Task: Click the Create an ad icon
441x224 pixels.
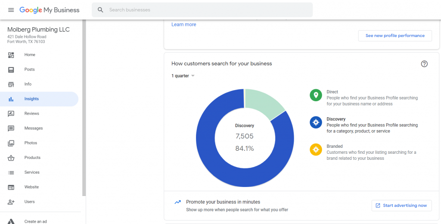Action: (x=11, y=221)
